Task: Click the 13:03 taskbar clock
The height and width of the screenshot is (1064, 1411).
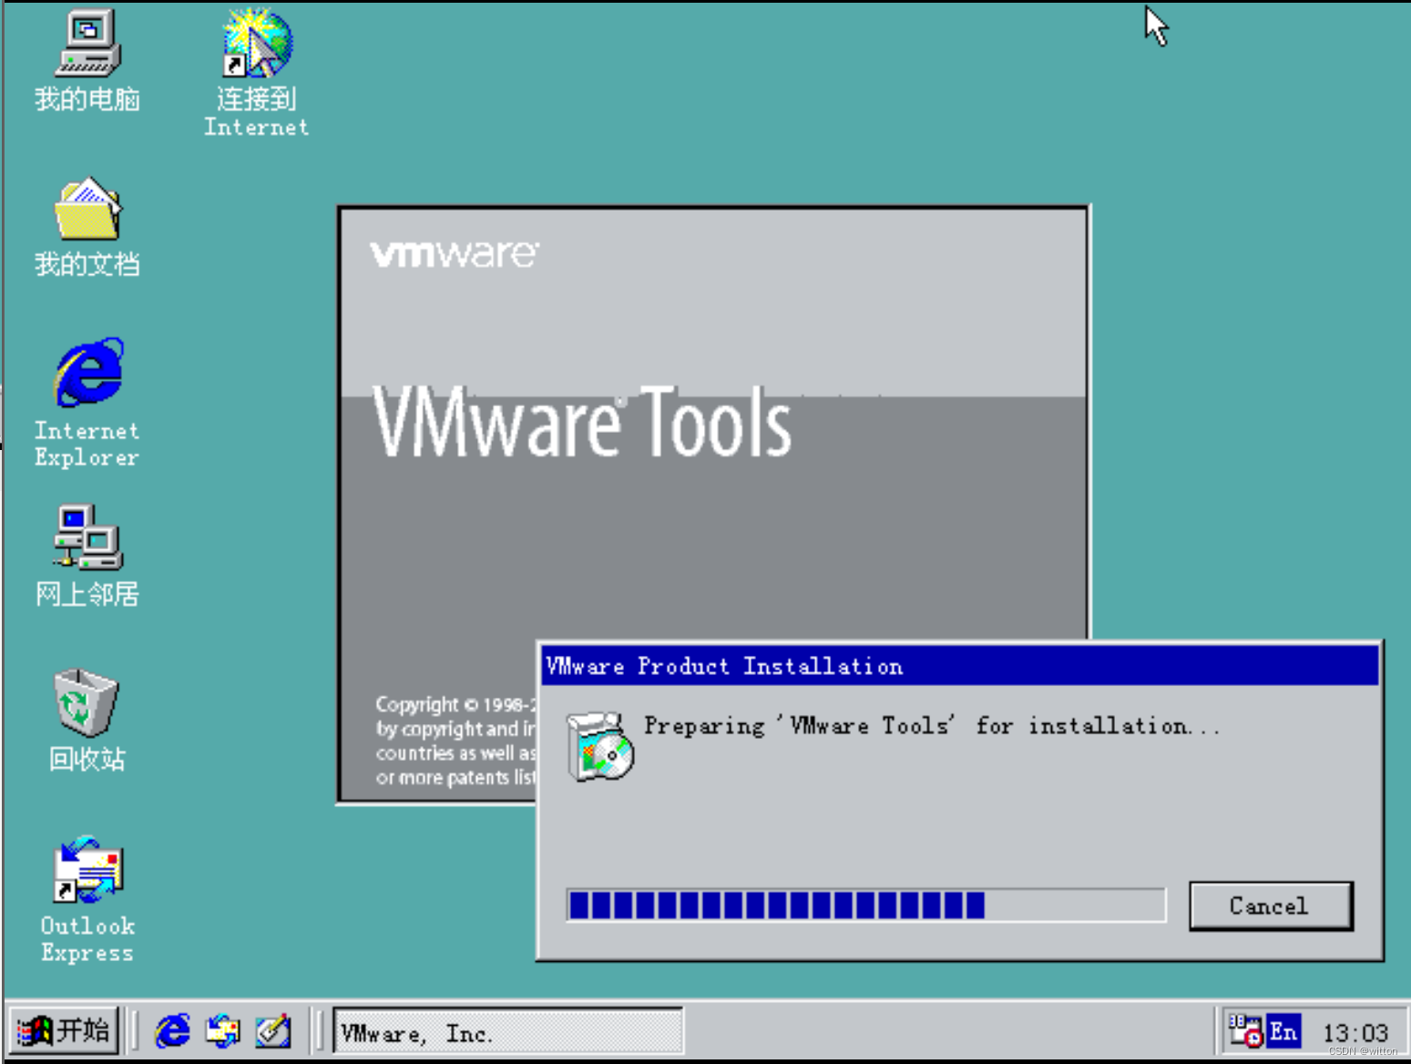Action: 1355,1032
